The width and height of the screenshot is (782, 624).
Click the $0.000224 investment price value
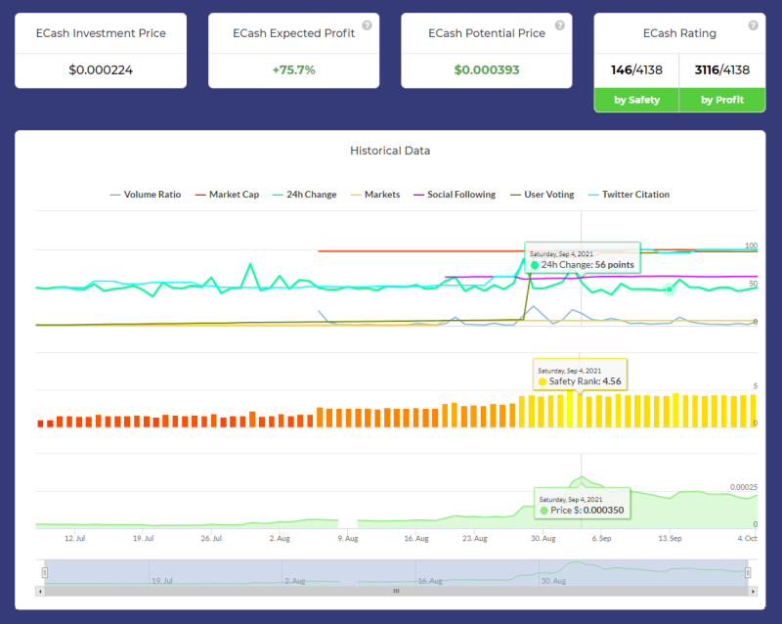coord(101,69)
